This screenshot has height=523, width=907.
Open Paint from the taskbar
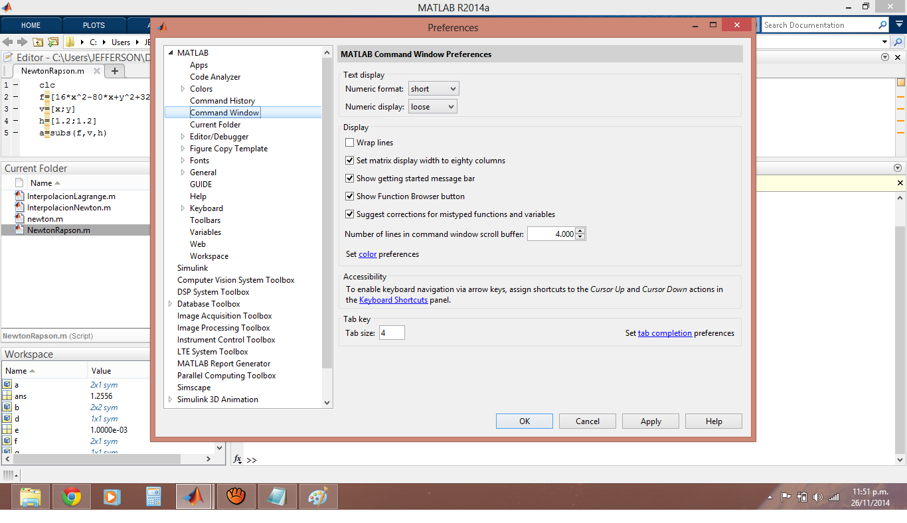click(x=318, y=496)
